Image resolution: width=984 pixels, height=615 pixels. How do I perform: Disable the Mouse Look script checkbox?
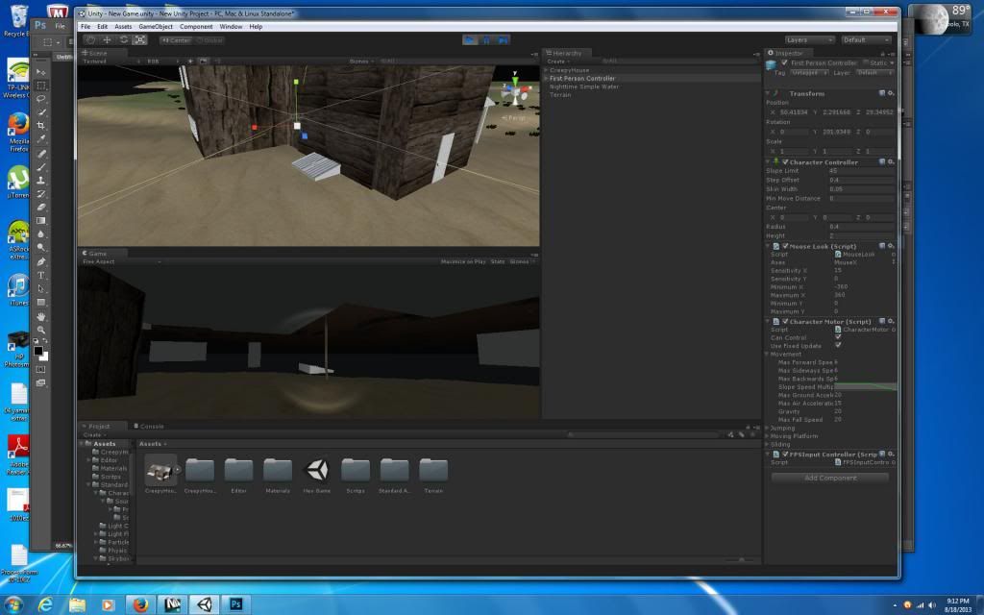(785, 246)
